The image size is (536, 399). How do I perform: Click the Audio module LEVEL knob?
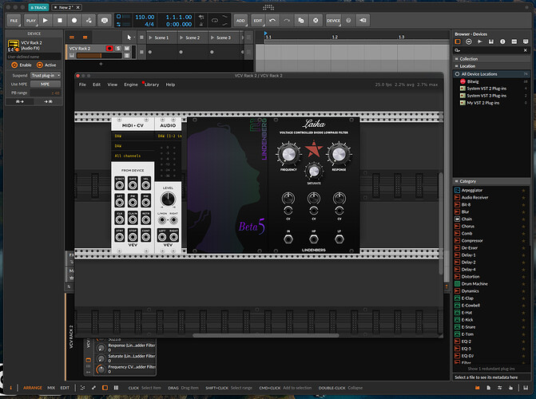[x=168, y=199]
